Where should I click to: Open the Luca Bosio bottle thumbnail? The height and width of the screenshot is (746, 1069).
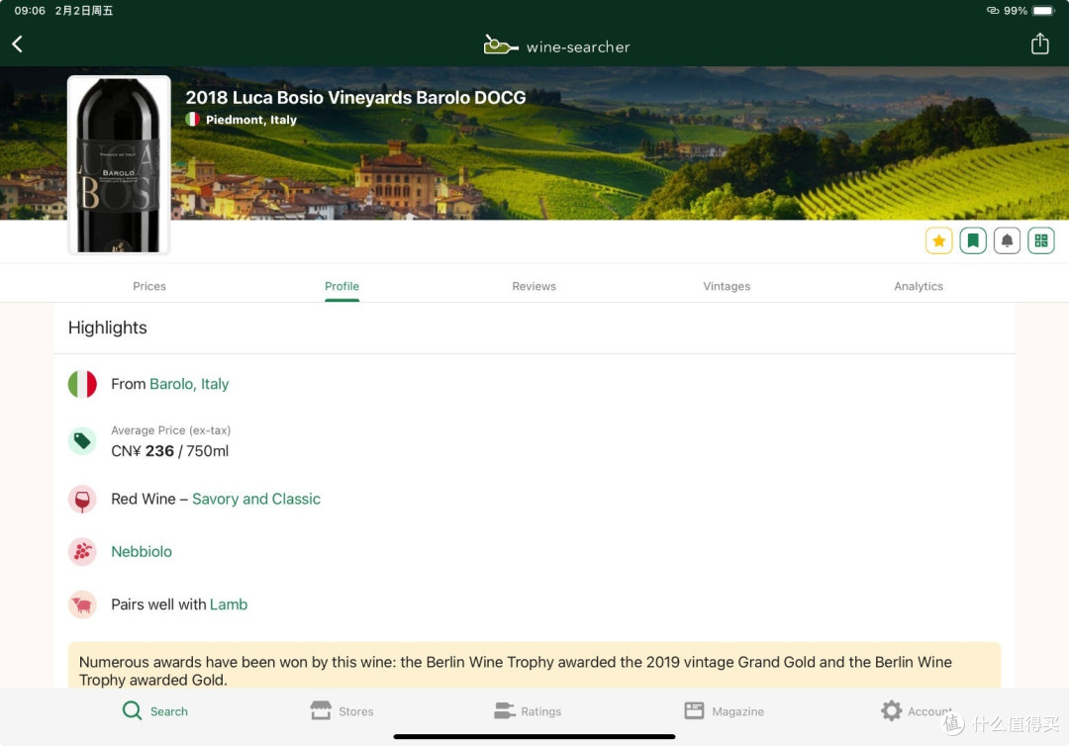[119, 165]
